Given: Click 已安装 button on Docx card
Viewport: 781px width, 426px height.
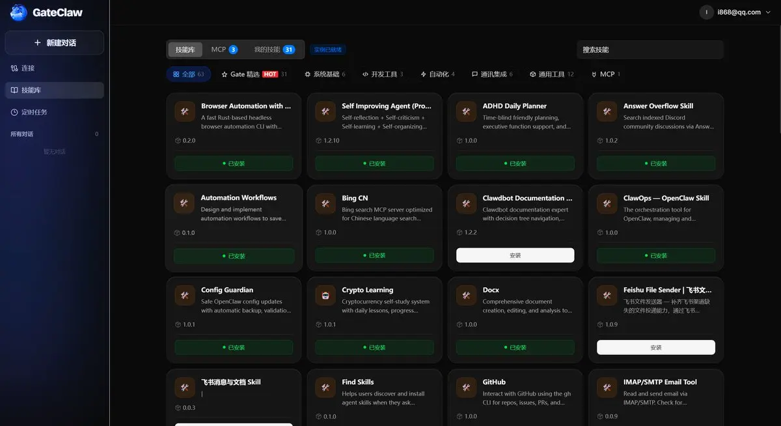Looking at the screenshot, I should click(x=515, y=347).
